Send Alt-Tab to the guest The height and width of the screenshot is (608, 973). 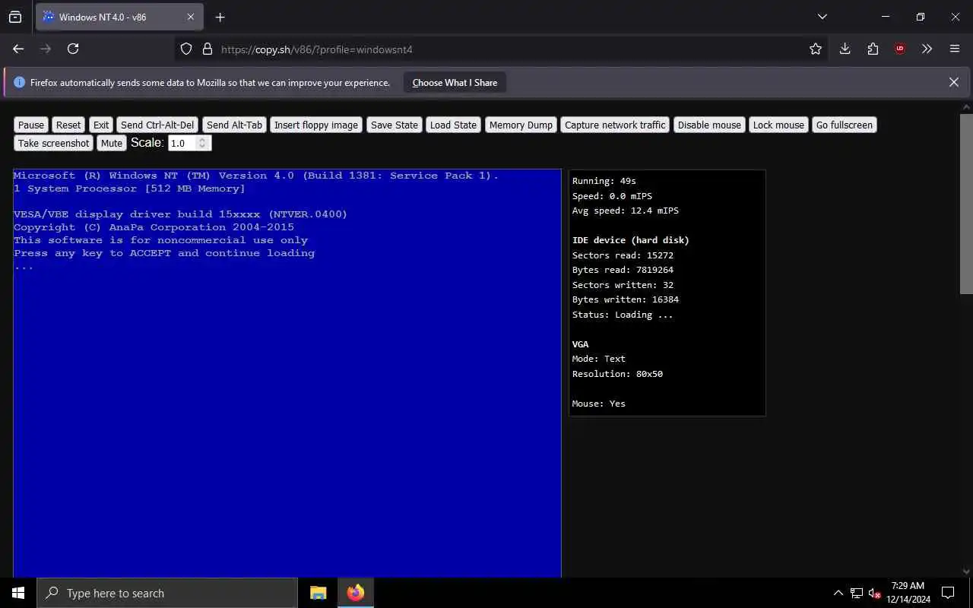coord(234,125)
